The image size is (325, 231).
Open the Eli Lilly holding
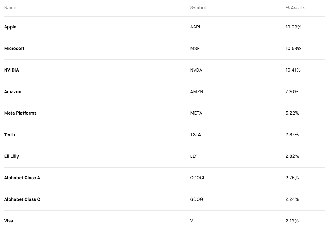[11, 156]
